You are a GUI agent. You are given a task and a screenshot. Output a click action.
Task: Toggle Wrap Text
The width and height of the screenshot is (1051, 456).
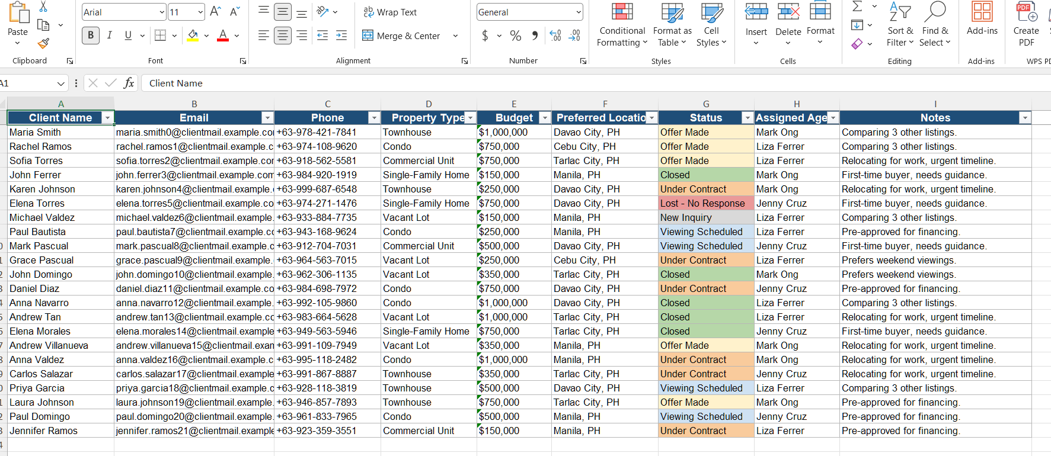click(x=390, y=12)
